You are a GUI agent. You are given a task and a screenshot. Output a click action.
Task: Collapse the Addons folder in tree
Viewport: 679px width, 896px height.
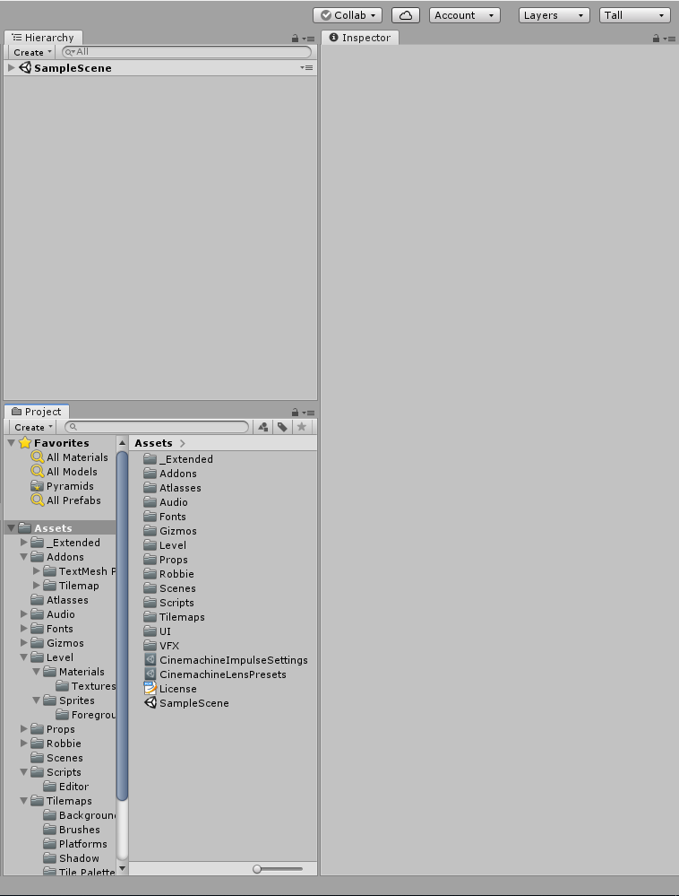click(x=24, y=557)
